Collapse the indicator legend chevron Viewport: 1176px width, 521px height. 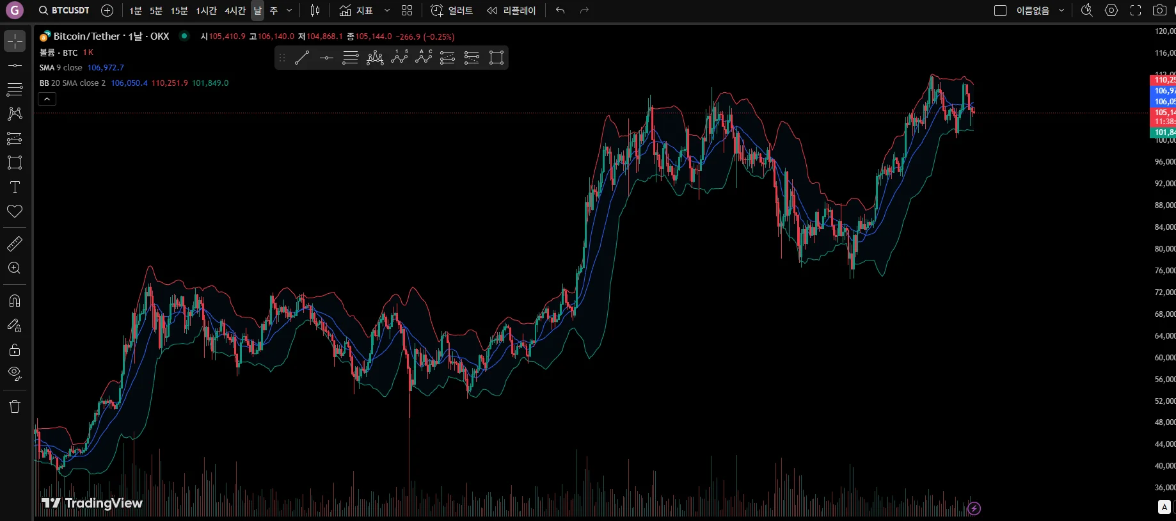tap(47, 99)
